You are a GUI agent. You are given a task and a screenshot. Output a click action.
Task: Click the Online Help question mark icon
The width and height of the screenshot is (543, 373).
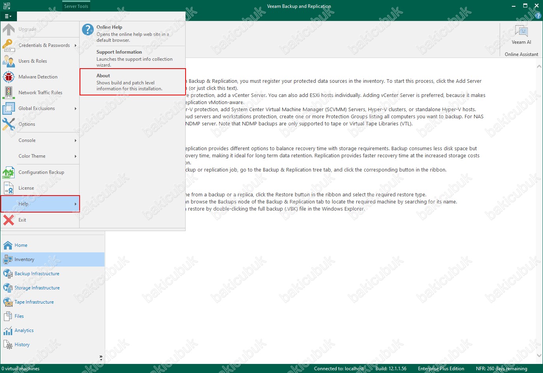tap(87, 30)
